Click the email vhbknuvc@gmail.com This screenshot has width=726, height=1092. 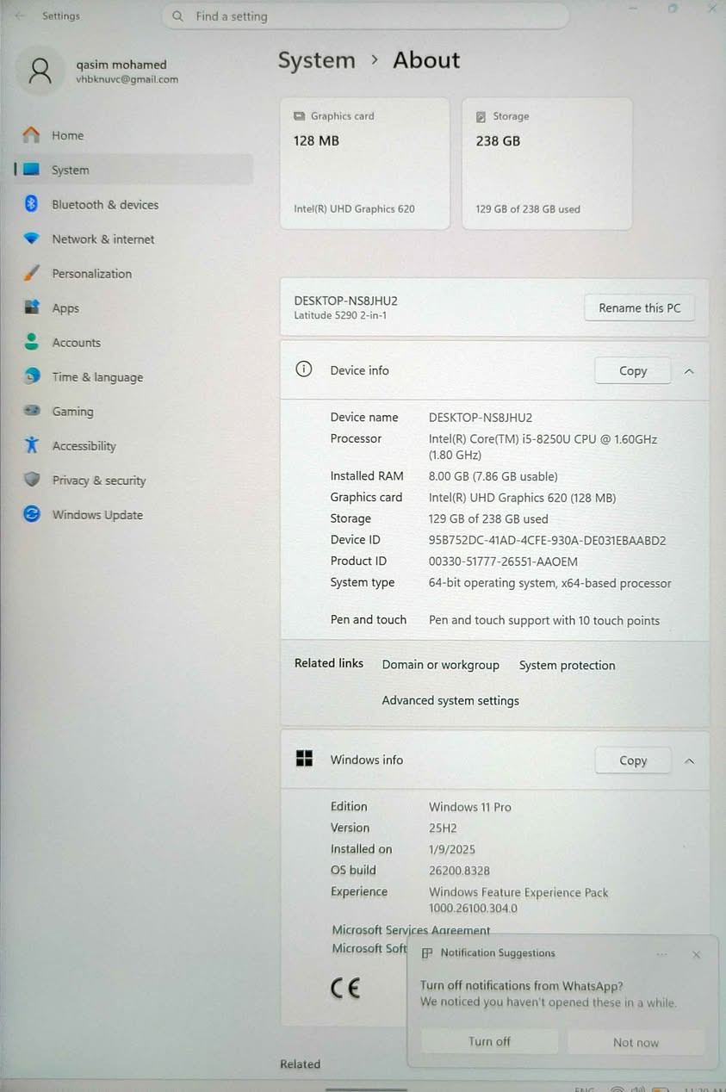pyautogui.click(x=127, y=79)
